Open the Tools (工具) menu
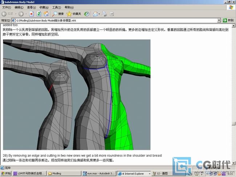Image resolution: width=236 pixels, height=177 pixels. click(56, 7)
